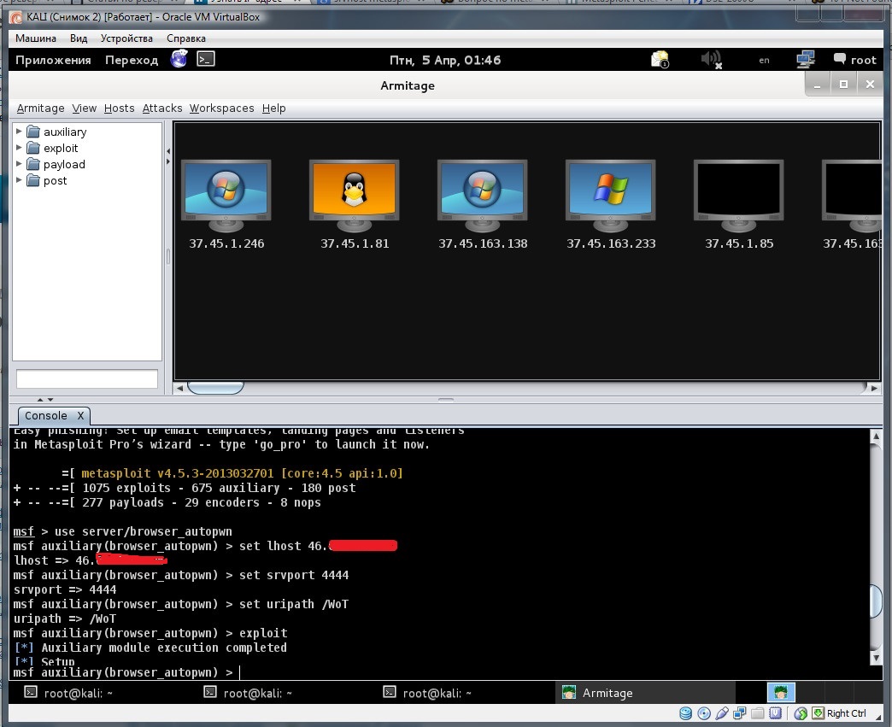Expand the post module folder

pyautogui.click(x=19, y=180)
